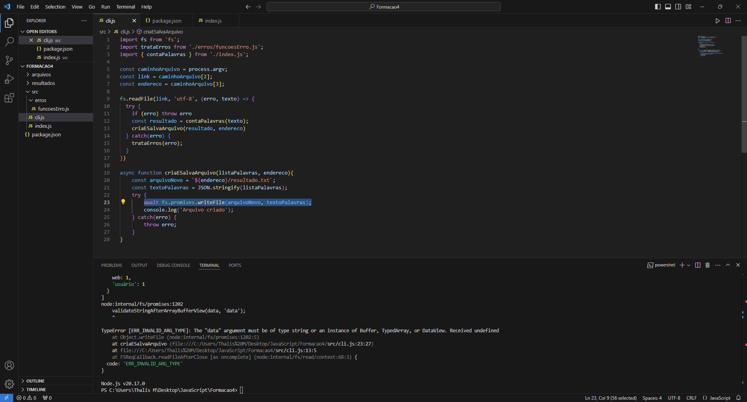This screenshot has height=402, width=747.
Task: Click criaESalvaArquivo in the breadcrumb
Action: pyautogui.click(x=163, y=32)
